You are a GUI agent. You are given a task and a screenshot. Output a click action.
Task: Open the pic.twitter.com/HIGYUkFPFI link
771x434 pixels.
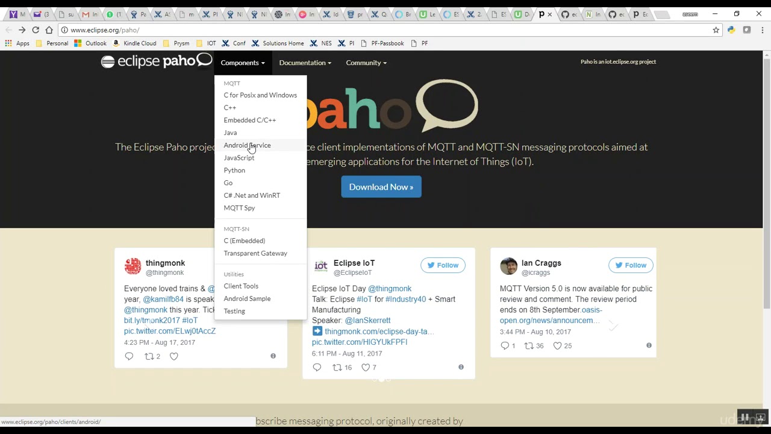360,342
